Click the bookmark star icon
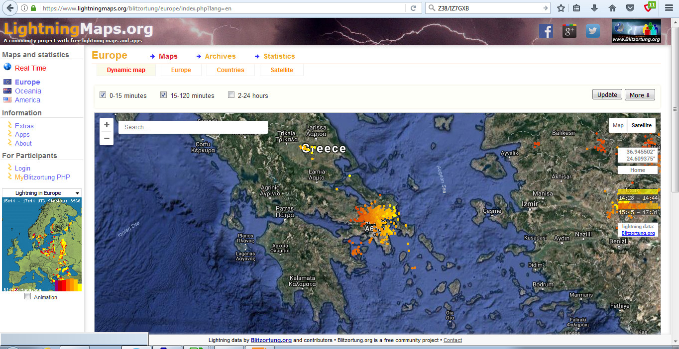 point(561,8)
